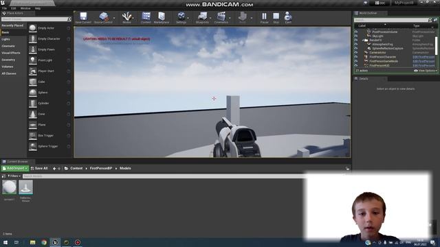The height and width of the screenshot is (247, 440).
Task: Open the Settings dropdown arrow
Action: [188, 18]
